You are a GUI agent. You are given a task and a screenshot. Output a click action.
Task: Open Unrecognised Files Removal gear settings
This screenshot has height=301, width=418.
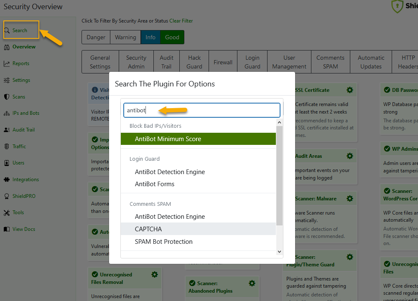[x=154, y=274]
